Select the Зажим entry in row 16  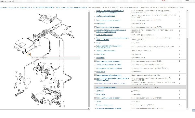click(x=98, y=43)
